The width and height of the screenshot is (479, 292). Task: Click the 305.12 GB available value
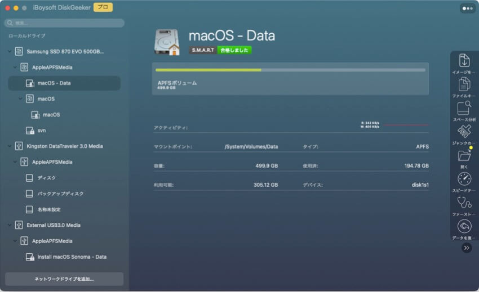click(x=265, y=185)
